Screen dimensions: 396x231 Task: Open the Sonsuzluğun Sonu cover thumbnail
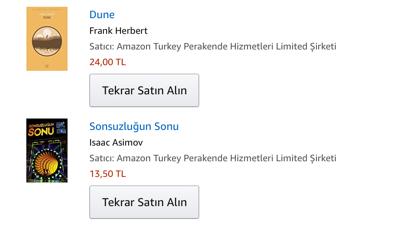point(47,150)
